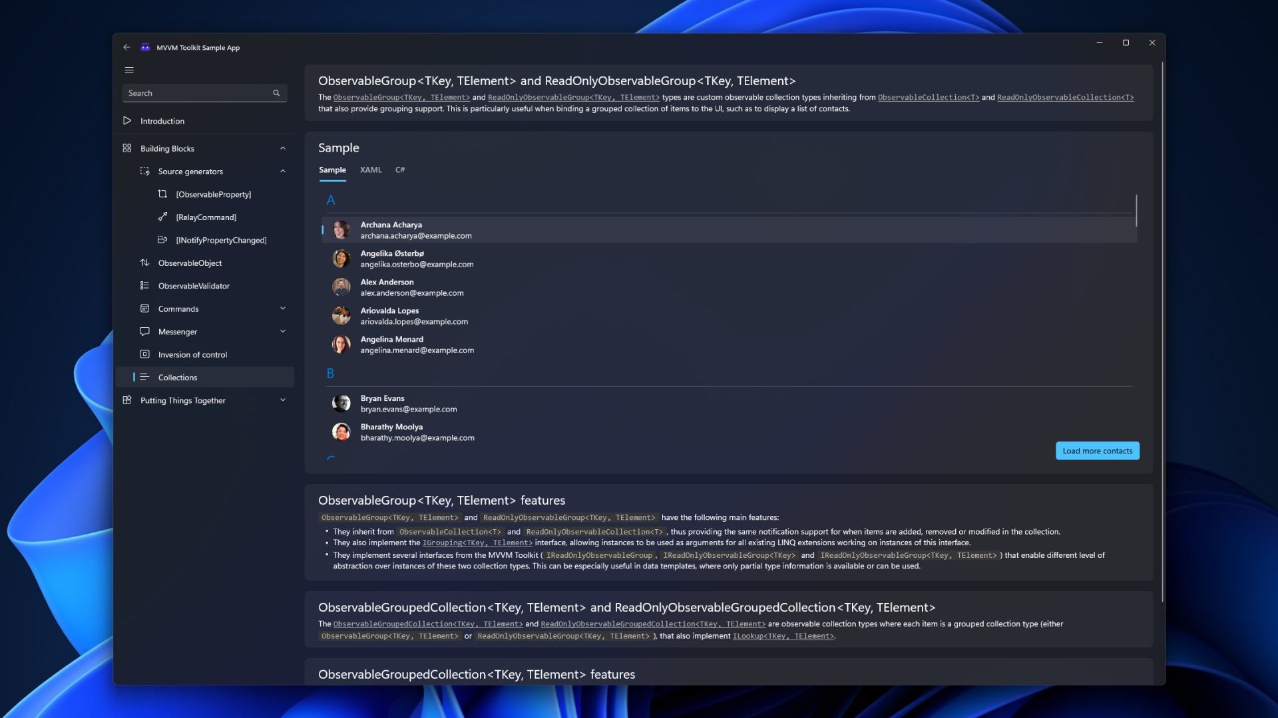Click the Messenger chat bubble icon

tap(144, 331)
